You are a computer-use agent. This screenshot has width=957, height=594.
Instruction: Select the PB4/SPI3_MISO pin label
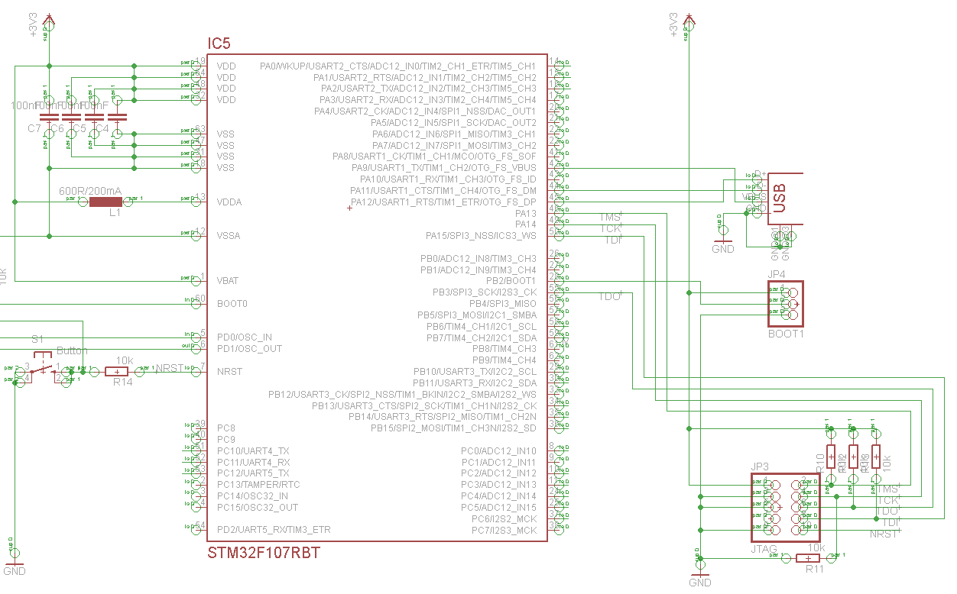tap(503, 304)
